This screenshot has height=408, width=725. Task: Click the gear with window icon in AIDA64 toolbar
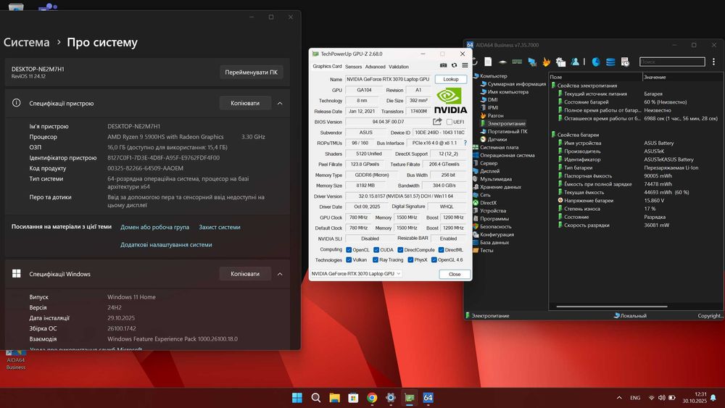(x=561, y=62)
